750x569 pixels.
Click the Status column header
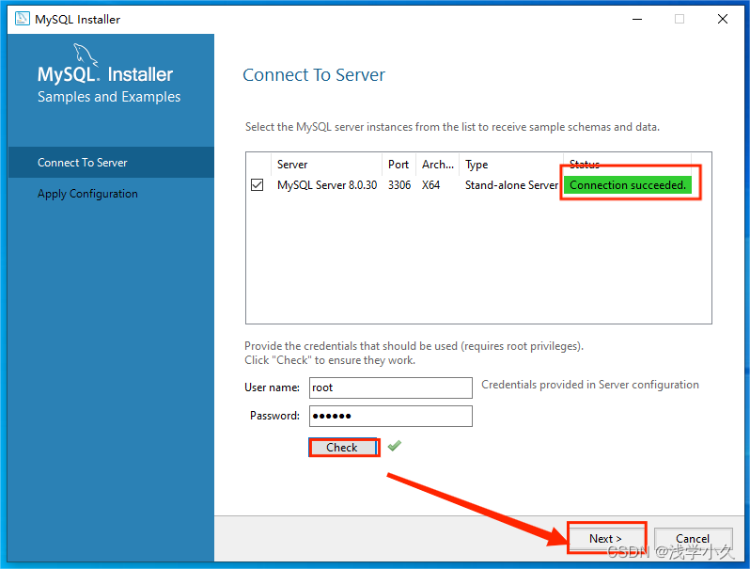[x=627, y=165]
